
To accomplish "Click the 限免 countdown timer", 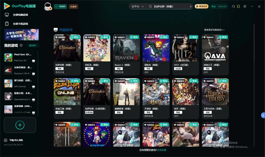I will (219, 6).
